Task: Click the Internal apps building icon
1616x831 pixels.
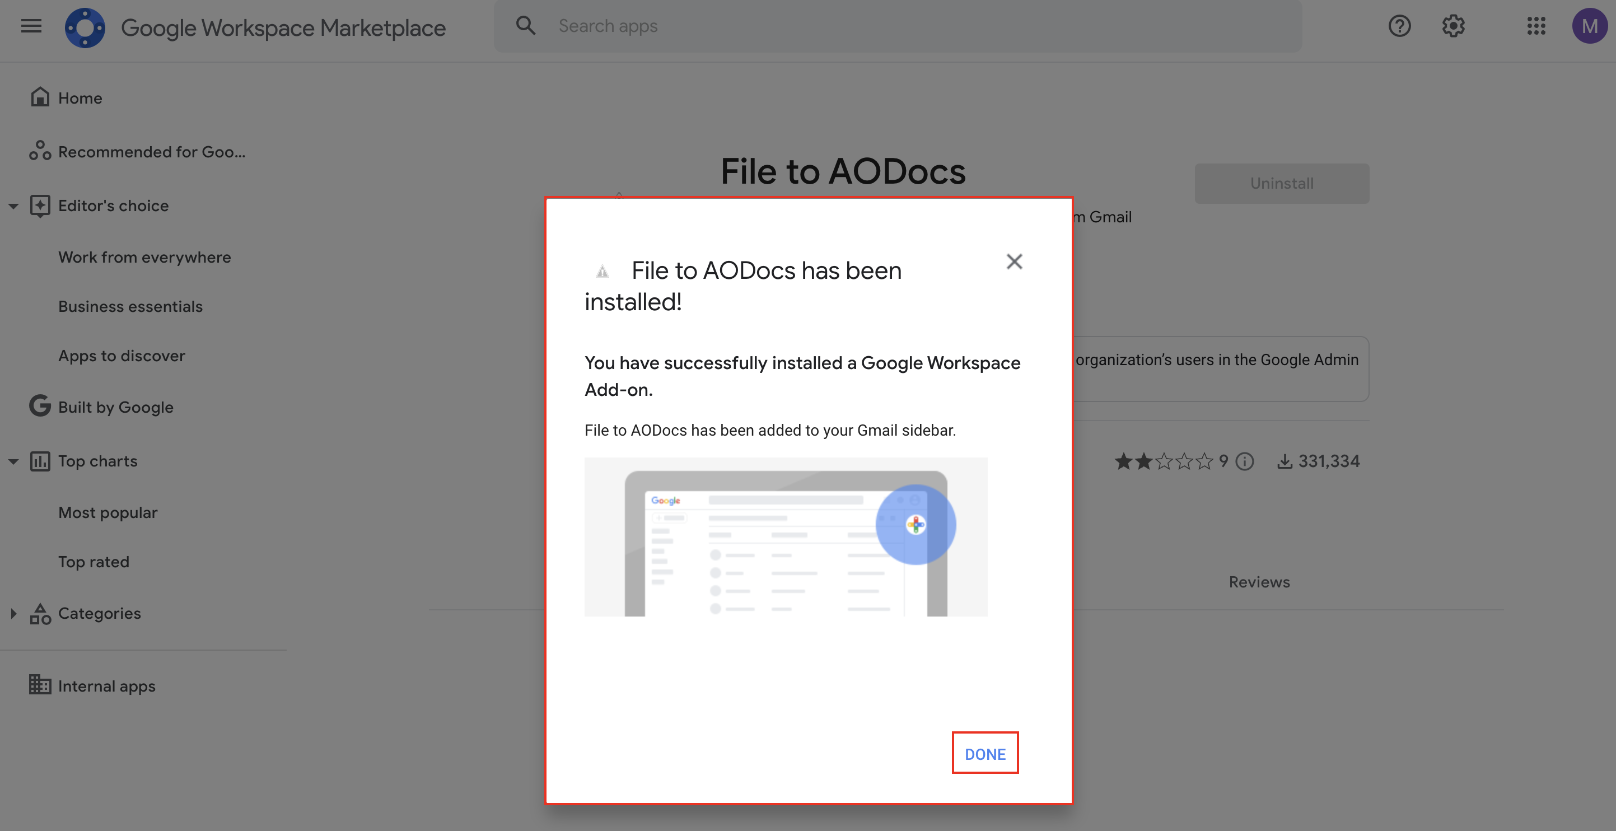Action: (x=40, y=685)
